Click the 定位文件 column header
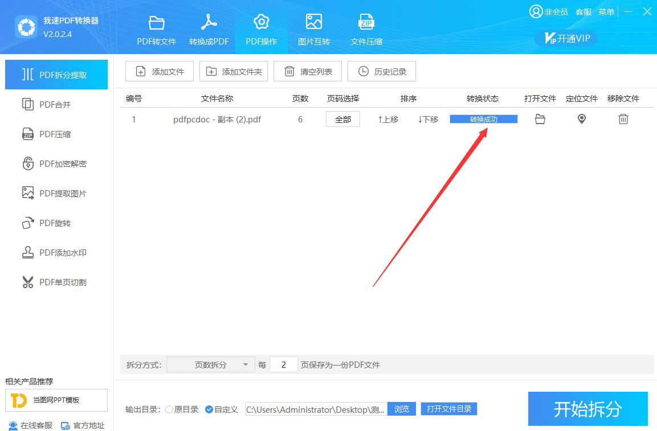Image resolution: width=657 pixels, height=431 pixels. point(582,98)
